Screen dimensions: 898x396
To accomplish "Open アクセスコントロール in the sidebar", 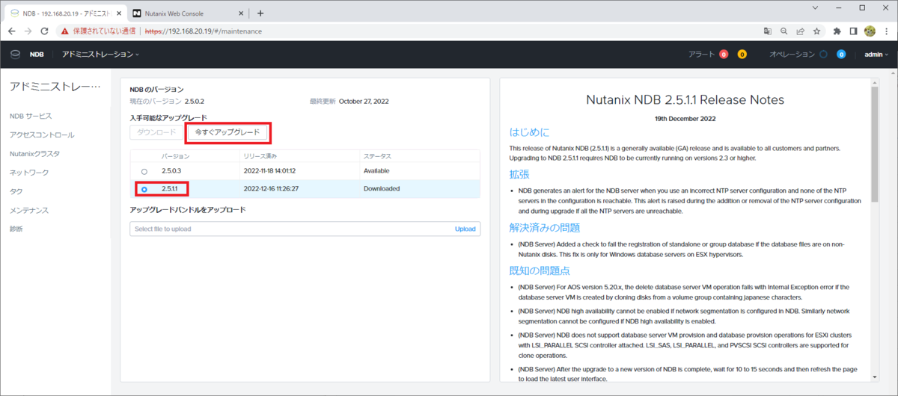I will (x=42, y=135).
